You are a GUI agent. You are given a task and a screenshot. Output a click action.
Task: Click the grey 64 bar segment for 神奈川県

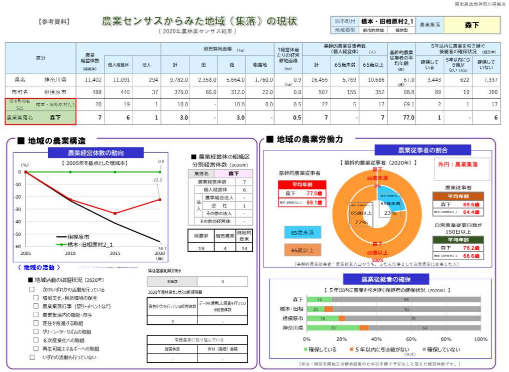pos(425,328)
